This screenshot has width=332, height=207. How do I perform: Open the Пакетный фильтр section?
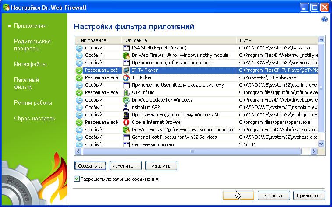26,84
